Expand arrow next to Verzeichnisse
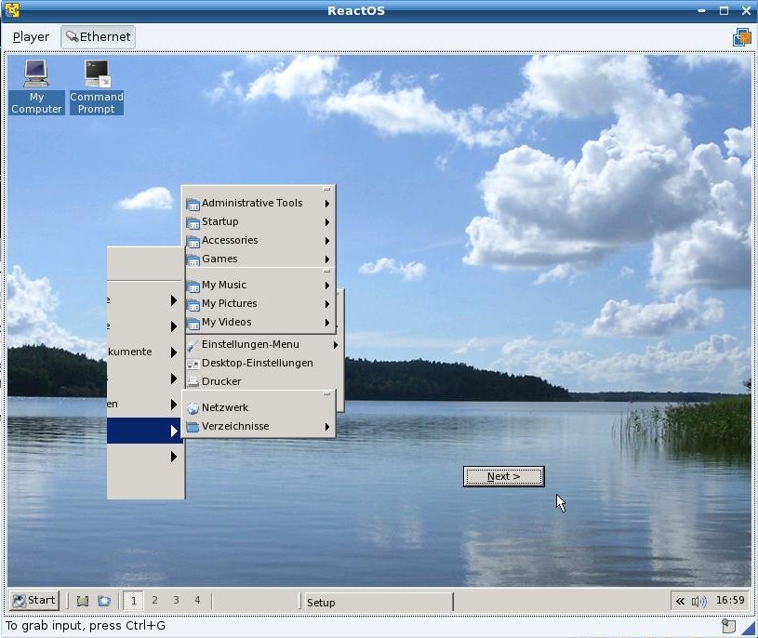 tap(327, 427)
